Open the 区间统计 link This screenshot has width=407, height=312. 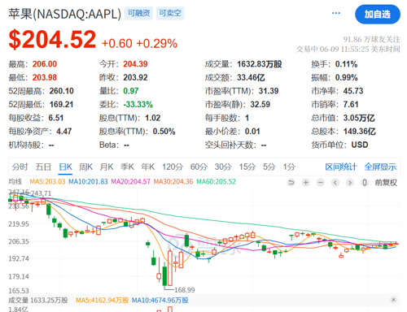tap(341, 167)
